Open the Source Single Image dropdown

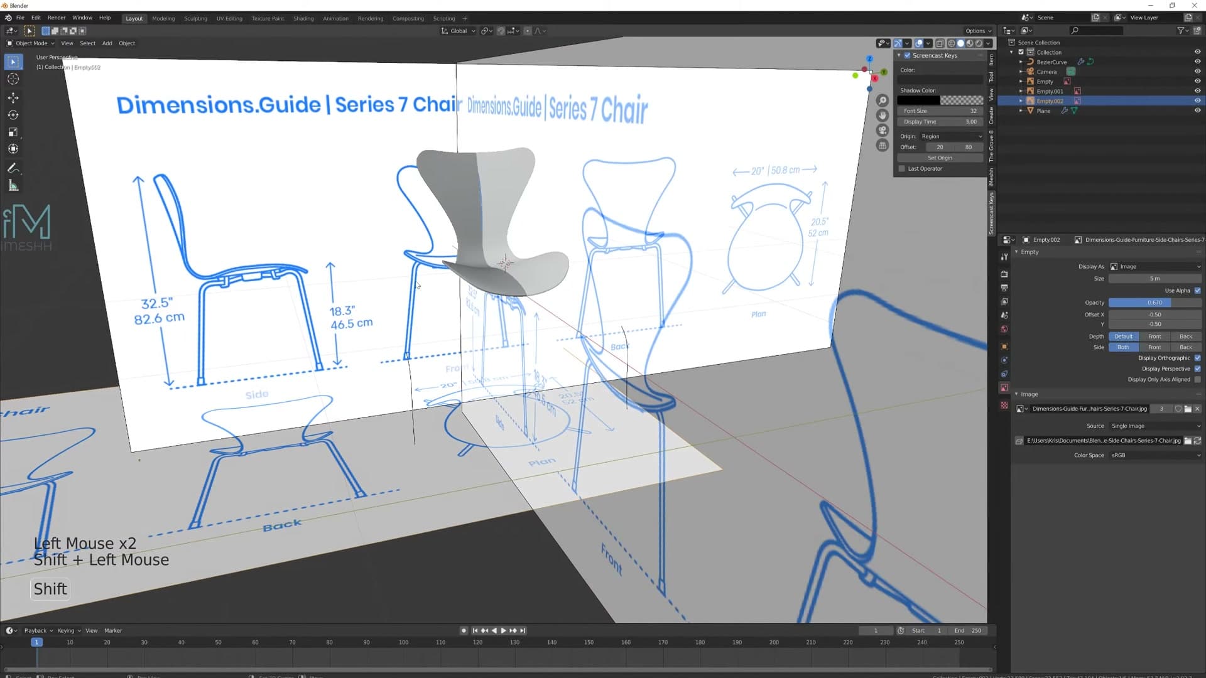1155,426
